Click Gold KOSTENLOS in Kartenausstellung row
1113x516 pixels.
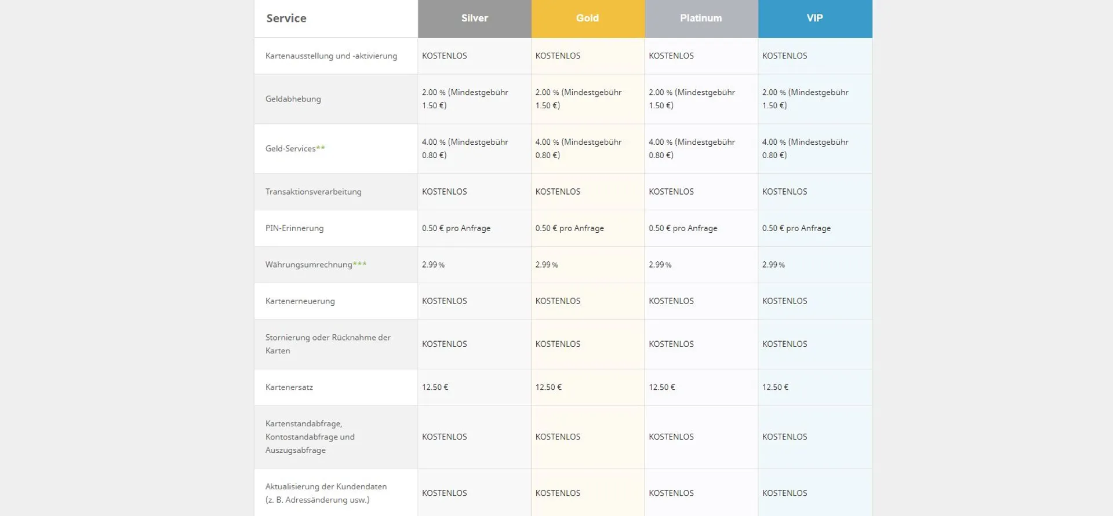point(558,56)
